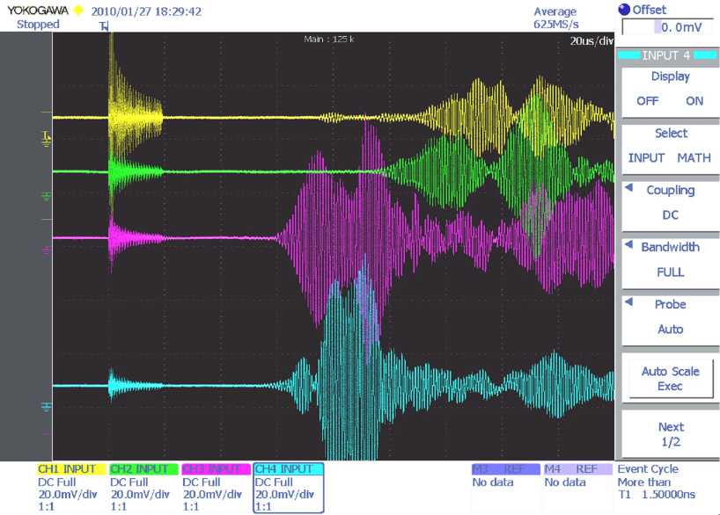Select the DC coupling value
Viewport: 720px width, 515px height.
[670, 215]
